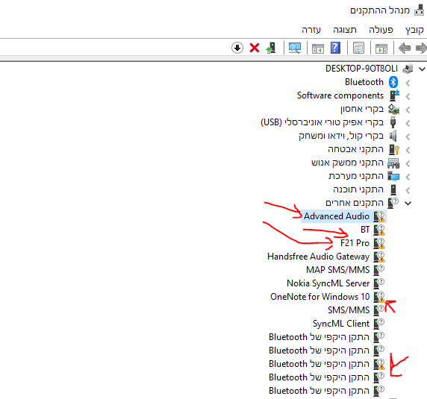
Task: Select Handsfree Audio Gateway device
Action: click(318, 257)
